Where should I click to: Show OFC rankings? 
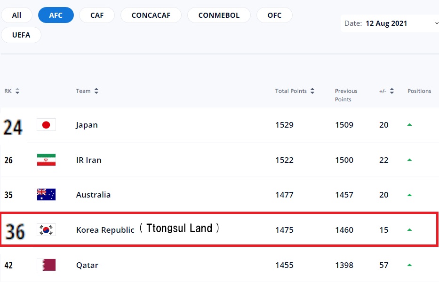[x=274, y=15]
